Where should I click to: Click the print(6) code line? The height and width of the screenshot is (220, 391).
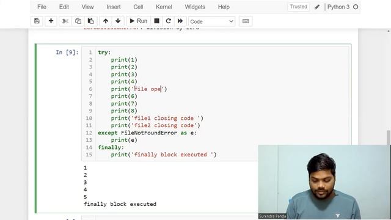pos(124,97)
